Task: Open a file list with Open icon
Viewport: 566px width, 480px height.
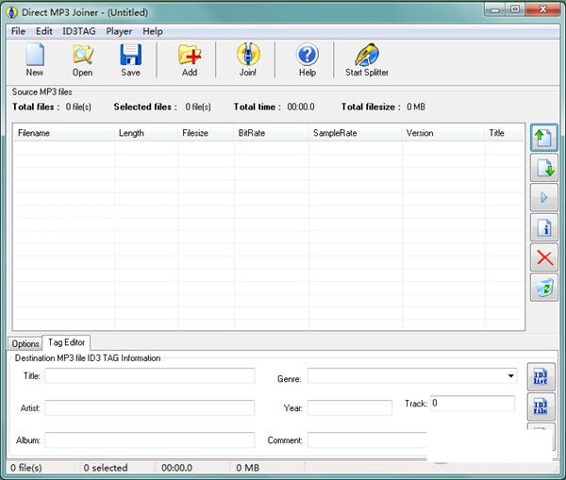Action: click(x=83, y=60)
